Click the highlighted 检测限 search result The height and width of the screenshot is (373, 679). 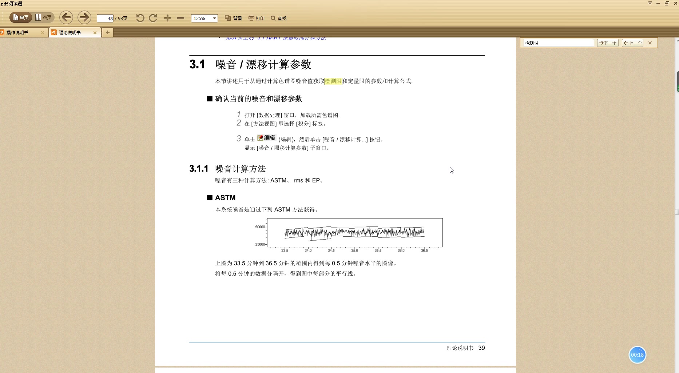tap(333, 81)
